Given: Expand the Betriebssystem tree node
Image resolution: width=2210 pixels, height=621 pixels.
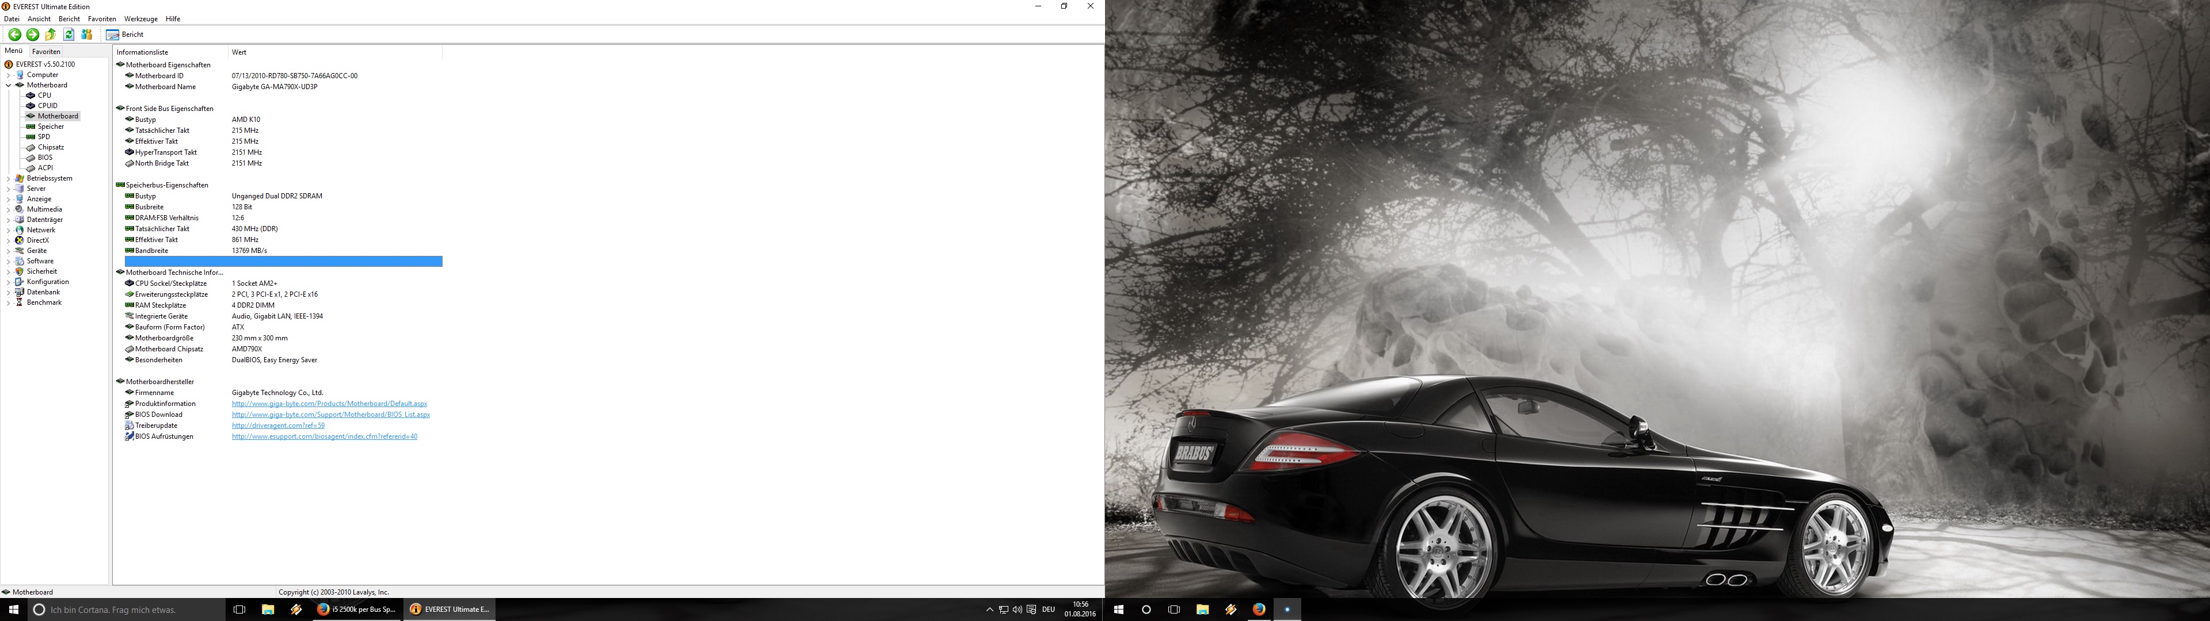Looking at the screenshot, I should pos(9,178).
